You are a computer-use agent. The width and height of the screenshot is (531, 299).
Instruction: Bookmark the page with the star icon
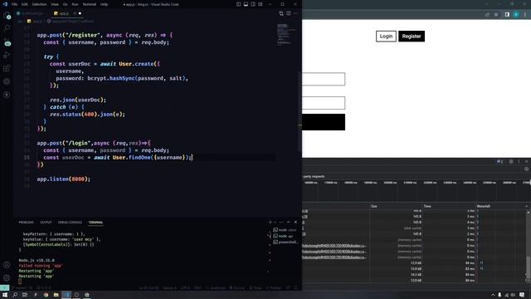click(496, 15)
